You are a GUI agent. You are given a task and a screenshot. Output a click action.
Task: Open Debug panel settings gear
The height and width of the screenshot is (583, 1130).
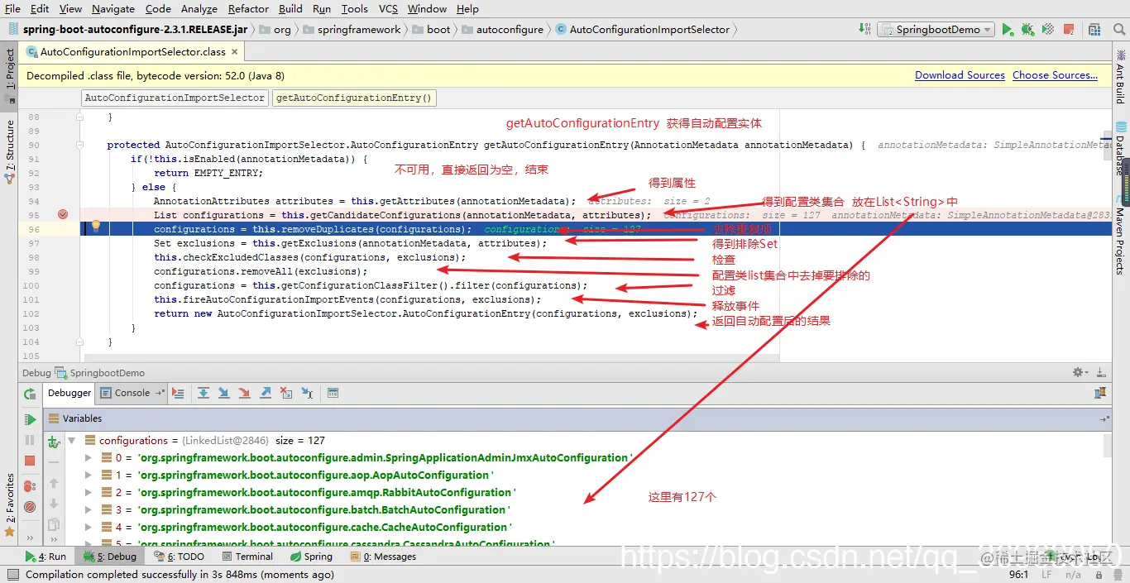(x=1079, y=373)
